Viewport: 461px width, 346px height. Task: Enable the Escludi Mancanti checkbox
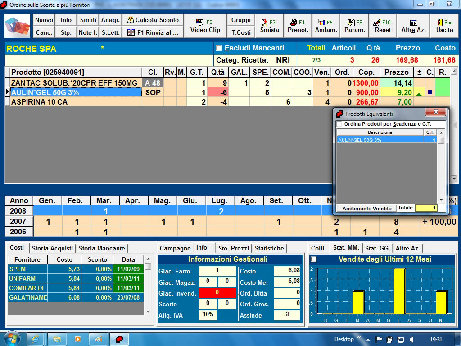pyautogui.click(x=219, y=48)
